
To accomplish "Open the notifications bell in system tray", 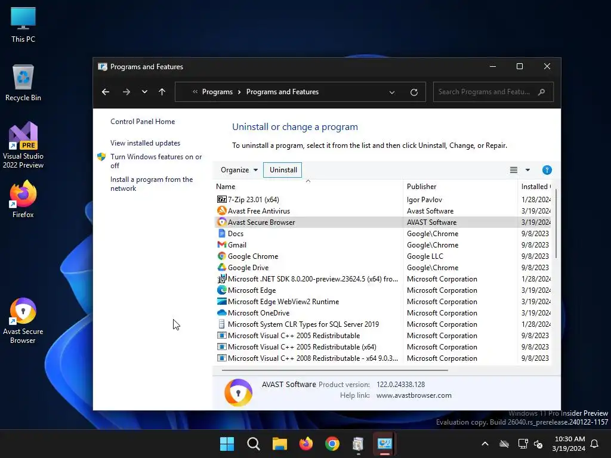I will pyautogui.click(x=594, y=444).
